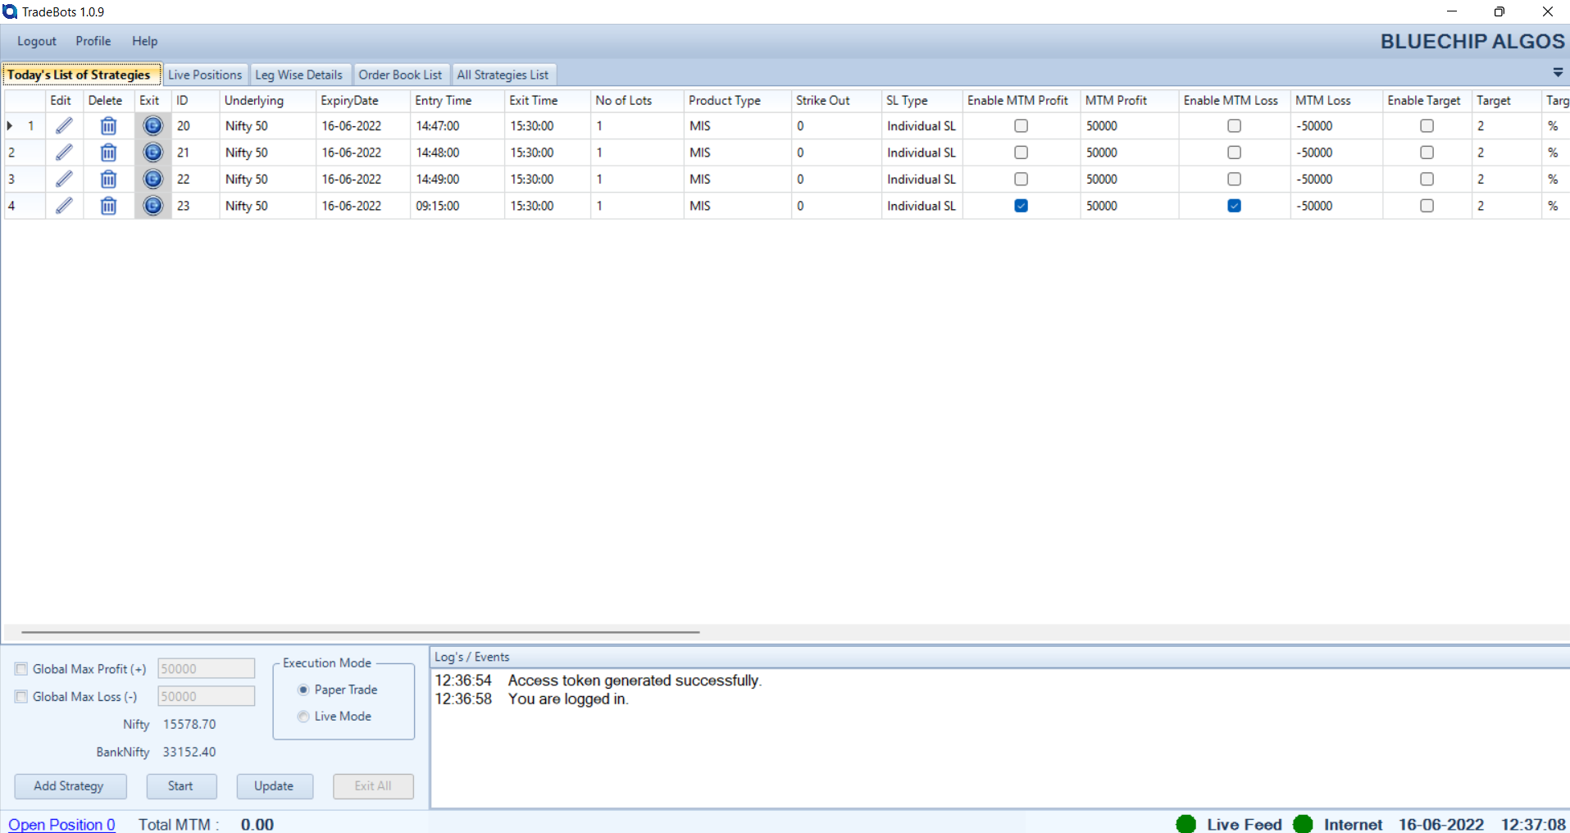Viewport: 1570px width, 833px height.
Task: Click the Nifty value 15578.70
Action: click(189, 724)
